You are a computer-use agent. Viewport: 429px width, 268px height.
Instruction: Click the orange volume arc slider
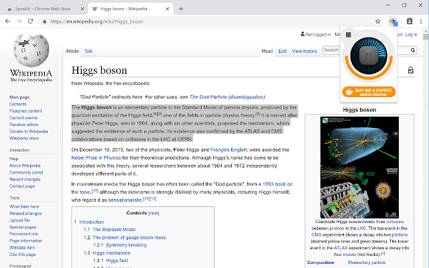point(369,78)
